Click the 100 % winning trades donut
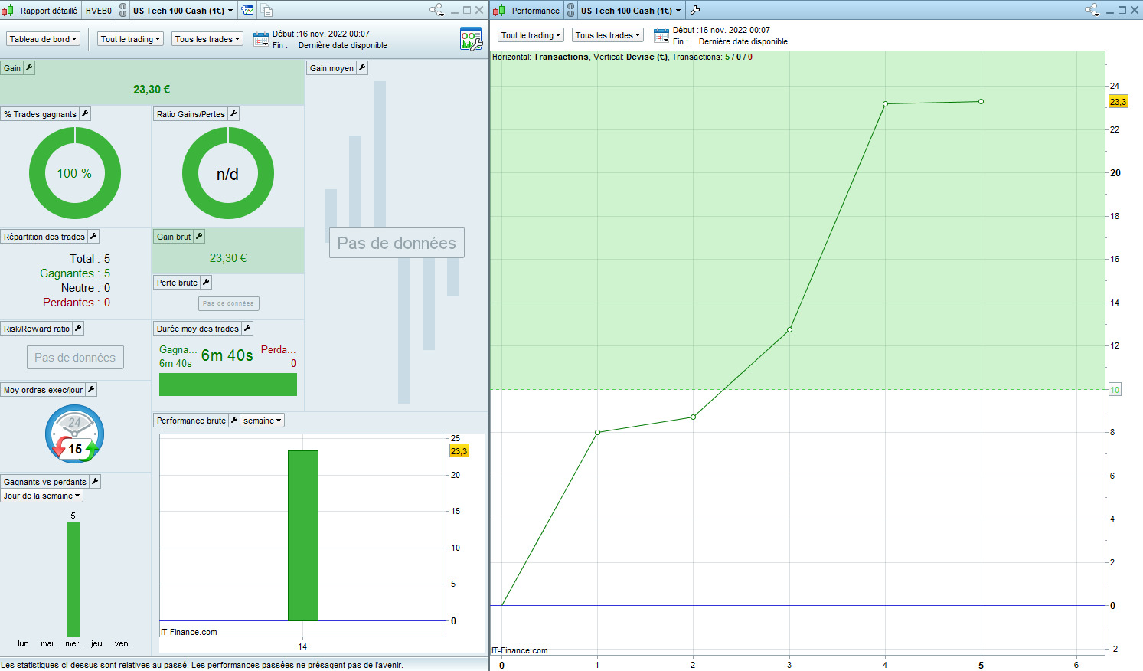The height and width of the screenshot is (671, 1143). click(x=75, y=173)
